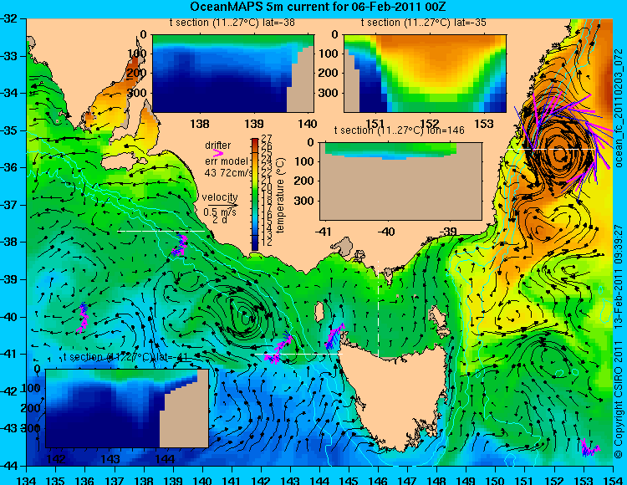Click the white dashed section line at latitude -41
This screenshot has height=485, width=627.
298,354
